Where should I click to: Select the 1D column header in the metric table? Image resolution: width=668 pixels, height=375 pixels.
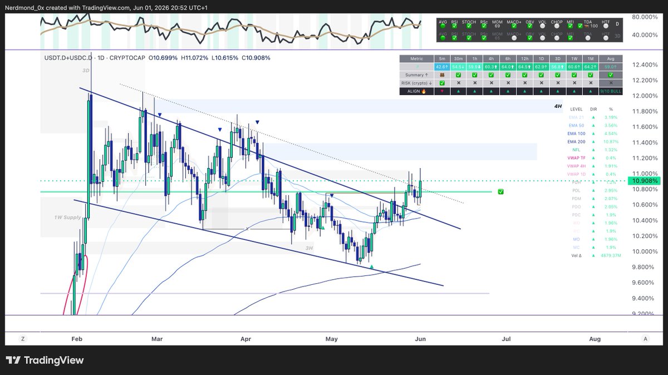[x=541, y=58]
